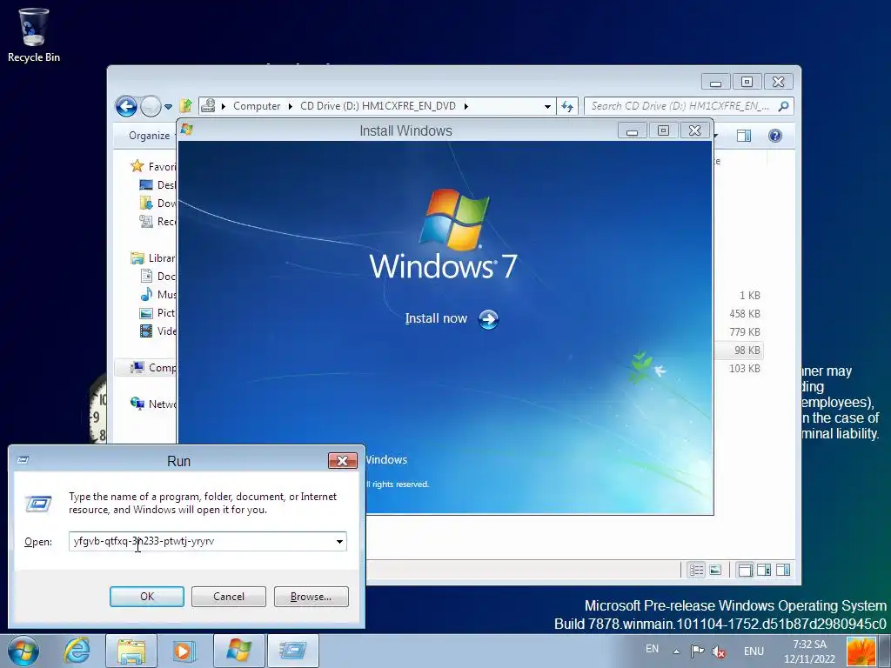Click the Search CD Drive field
Viewport: 891px width, 668px height.
click(x=680, y=106)
